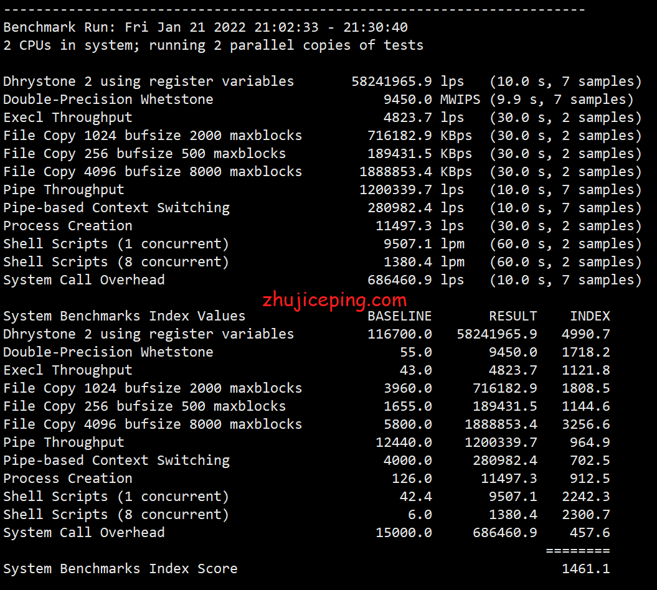657x590 pixels.
Task: Click the zhujiceping.com watermark text
Action: click(334, 301)
